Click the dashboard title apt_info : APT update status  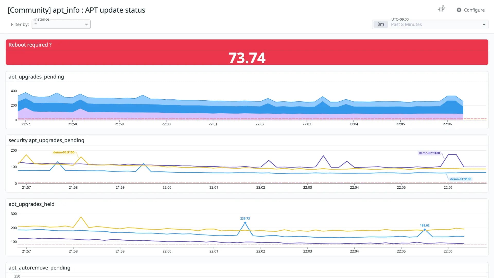pos(76,10)
